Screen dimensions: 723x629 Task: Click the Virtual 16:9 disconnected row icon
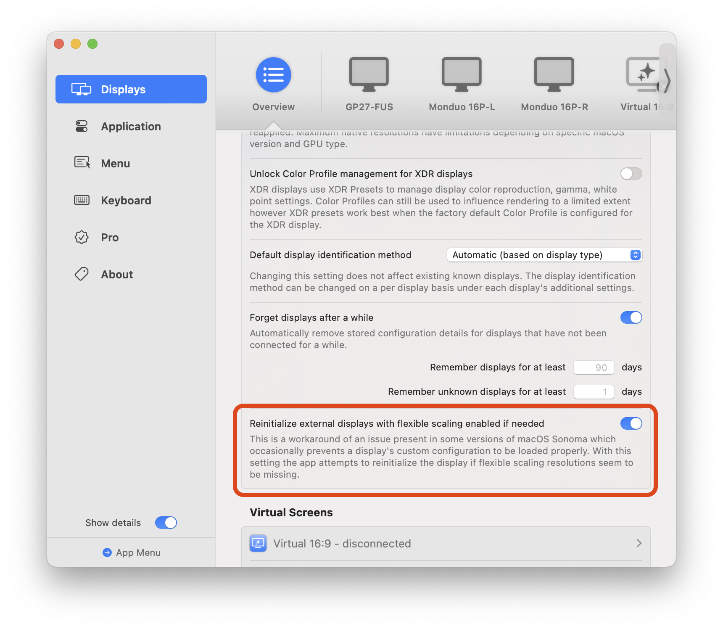pyautogui.click(x=258, y=543)
